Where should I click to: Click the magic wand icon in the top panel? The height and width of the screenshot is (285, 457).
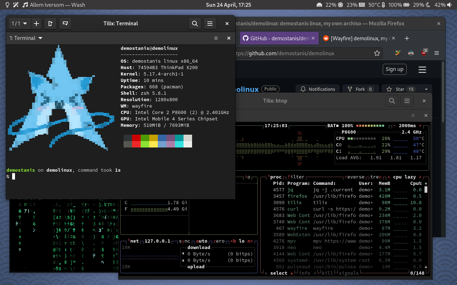(x=16, y=5)
